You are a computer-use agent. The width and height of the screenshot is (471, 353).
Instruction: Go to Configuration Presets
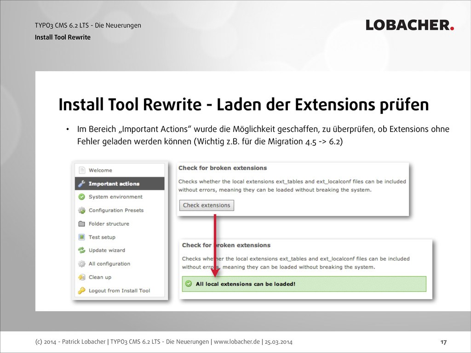(120, 210)
